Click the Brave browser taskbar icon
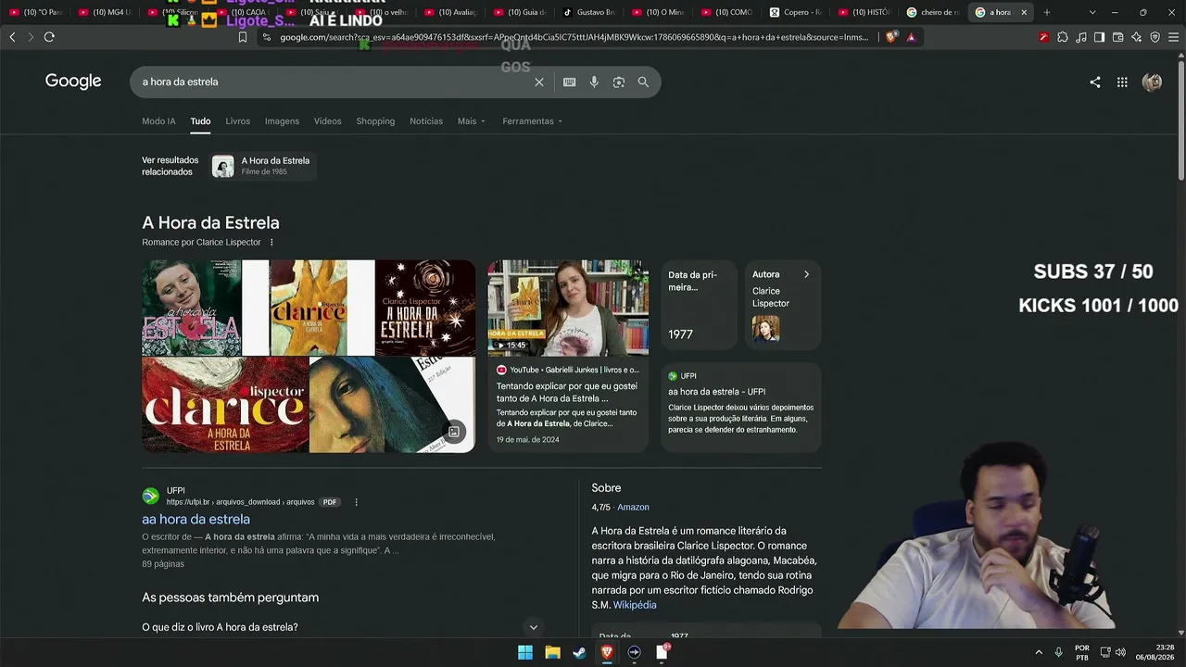Screen dimensions: 1186x667 pyautogui.click(x=607, y=652)
